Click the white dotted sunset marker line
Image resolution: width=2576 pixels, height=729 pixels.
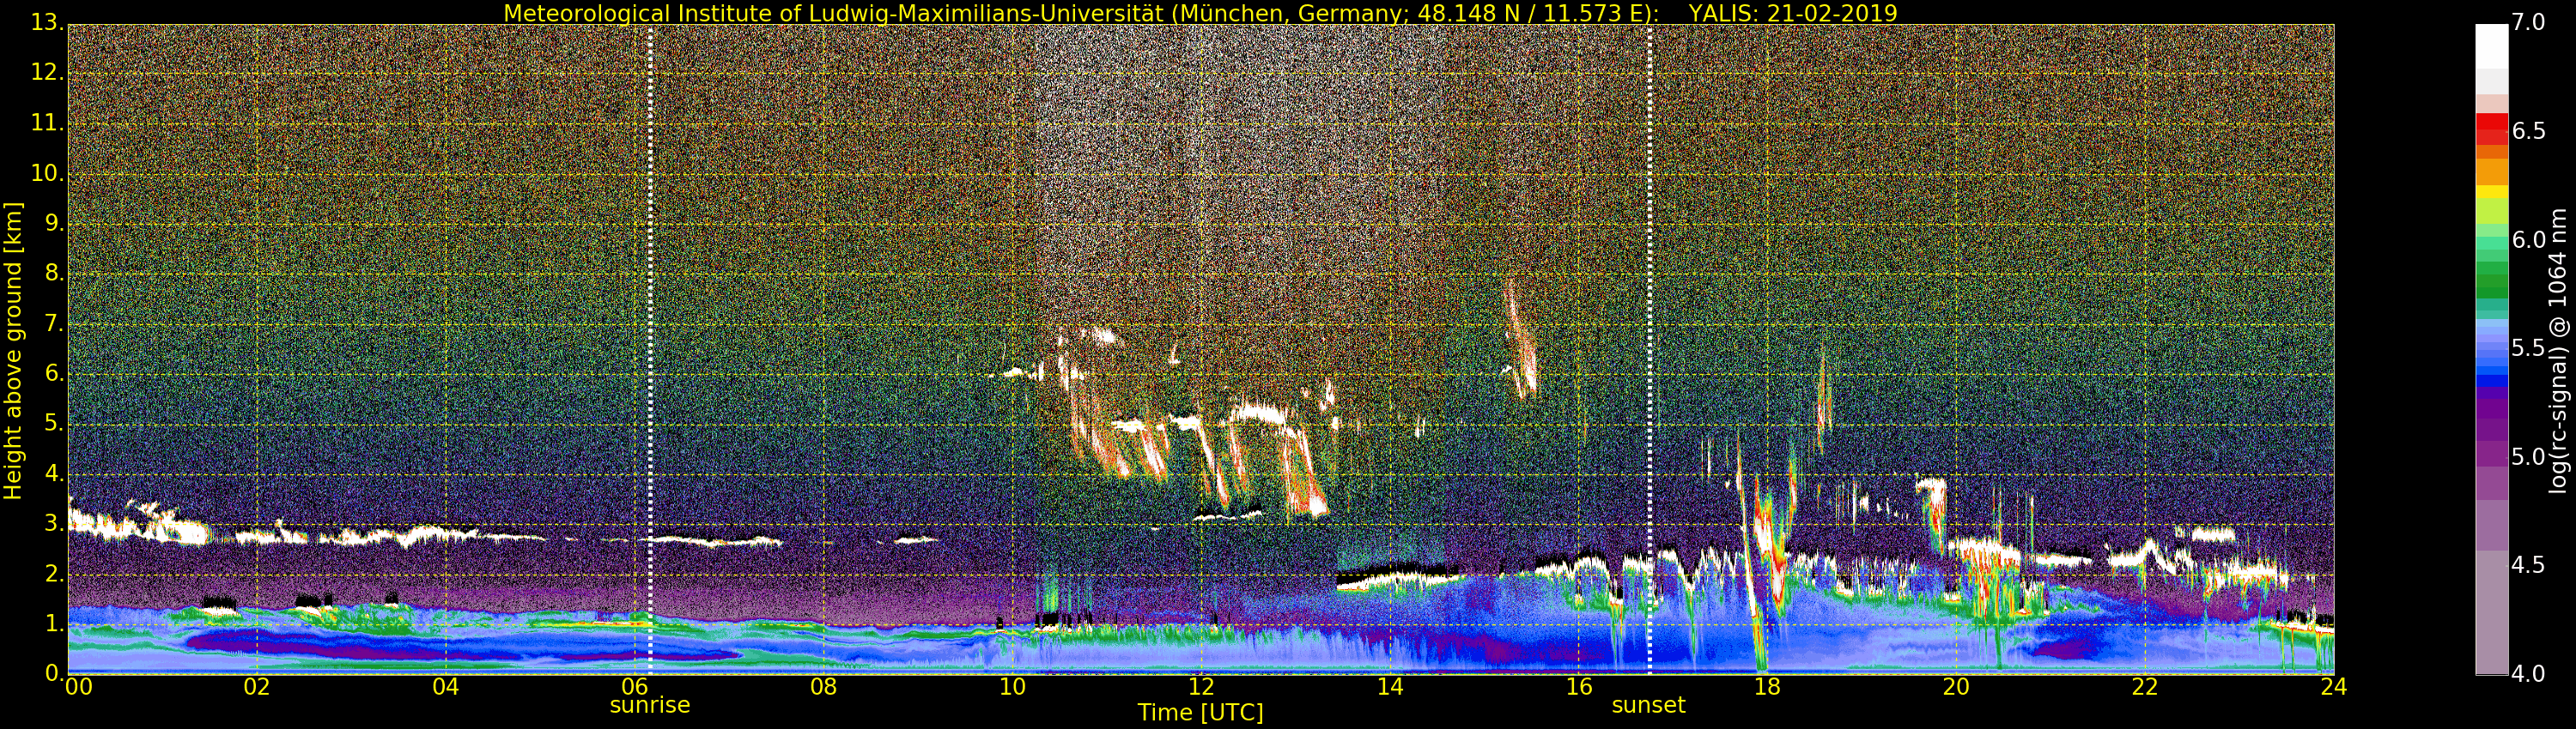(x=1649, y=350)
